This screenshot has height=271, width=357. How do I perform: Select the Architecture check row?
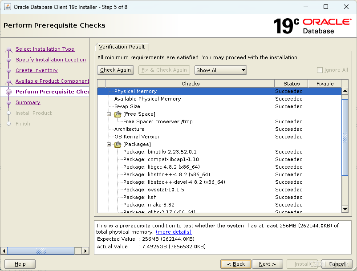coord(219,129)
